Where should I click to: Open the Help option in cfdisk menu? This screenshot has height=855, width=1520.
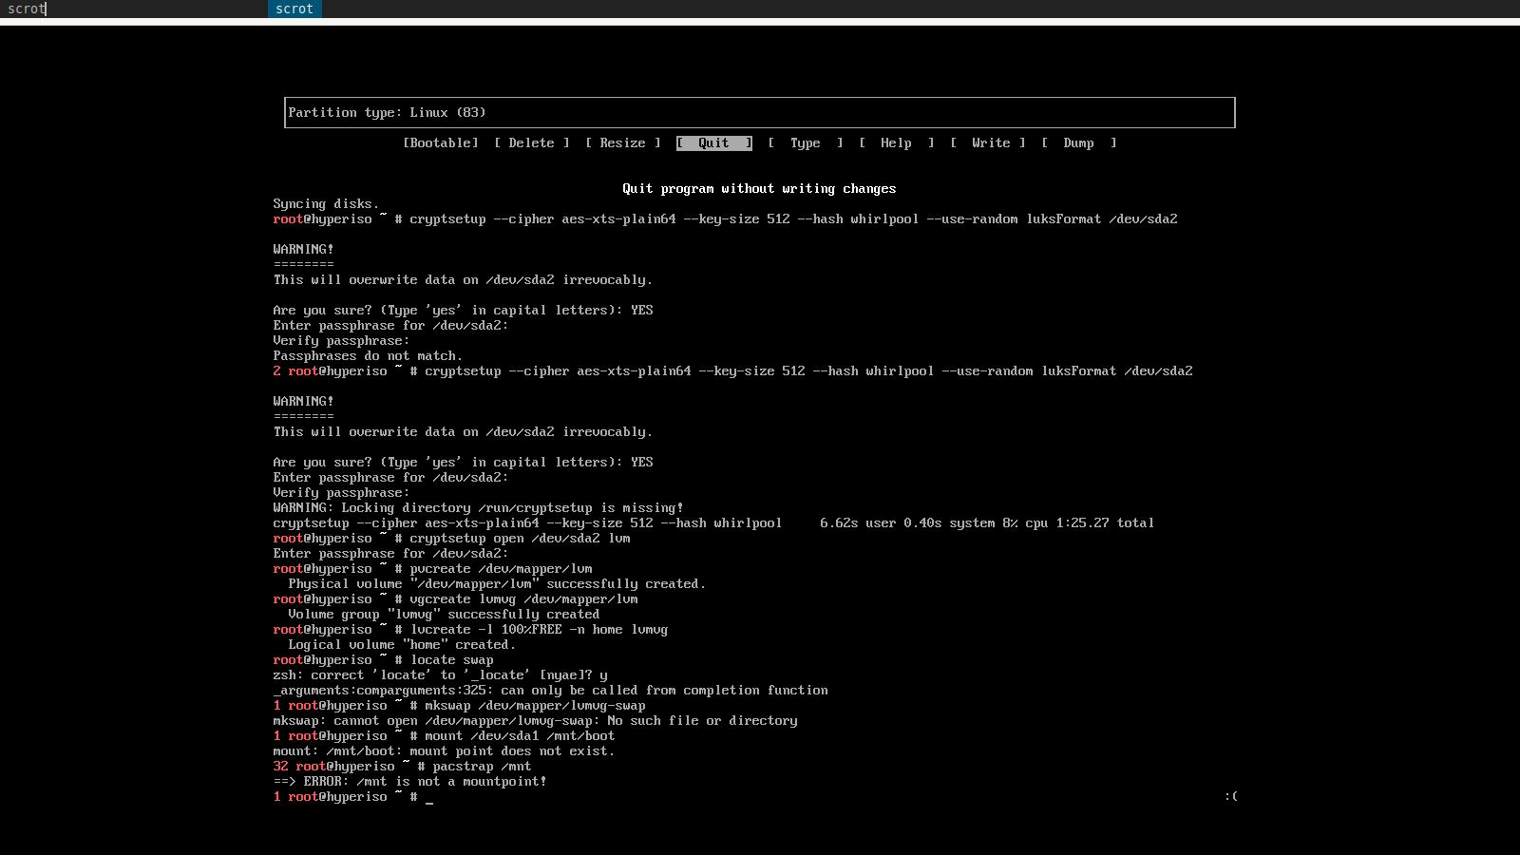pos(896,143)
